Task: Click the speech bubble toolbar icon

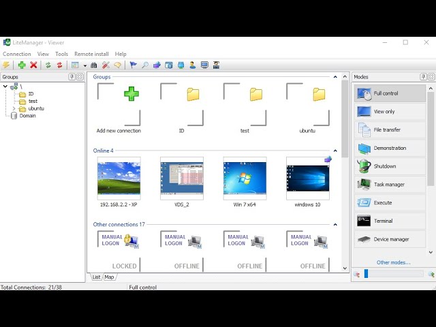Action: tap(117, 65)
